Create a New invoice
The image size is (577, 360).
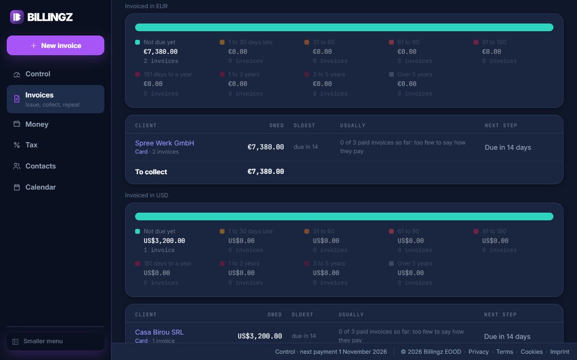click(55, 46)
